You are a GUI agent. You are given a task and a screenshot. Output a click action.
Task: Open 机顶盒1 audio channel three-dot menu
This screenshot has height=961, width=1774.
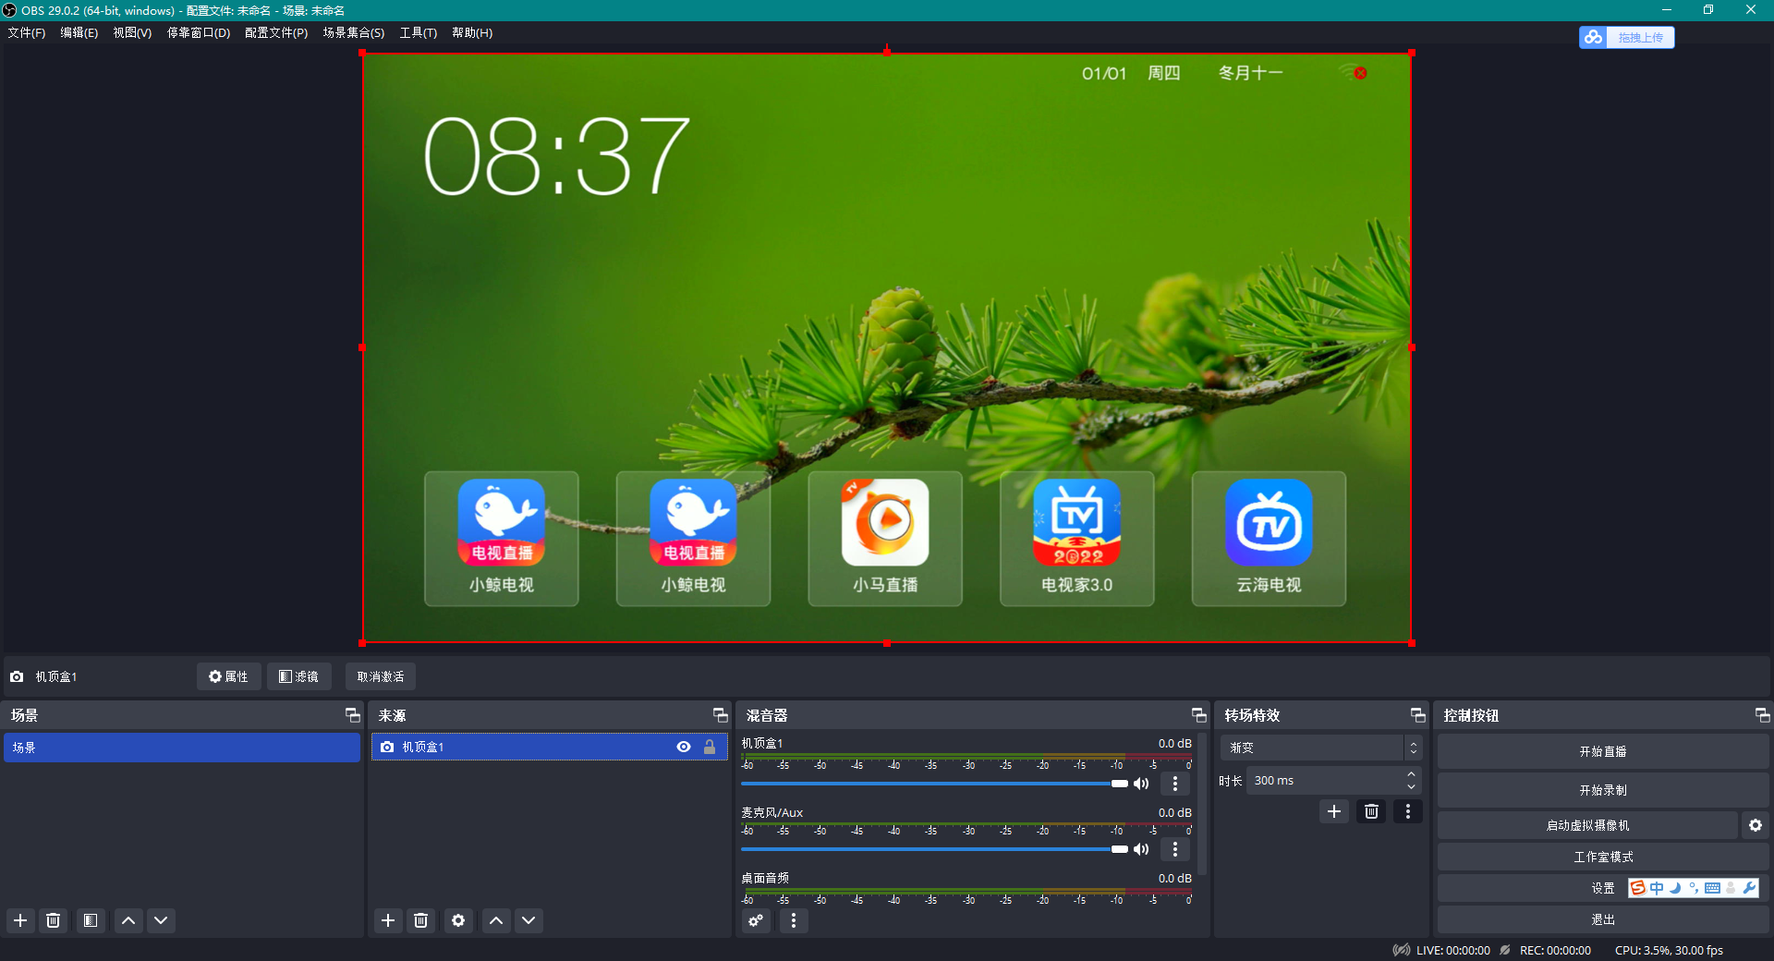[1175, 784]
